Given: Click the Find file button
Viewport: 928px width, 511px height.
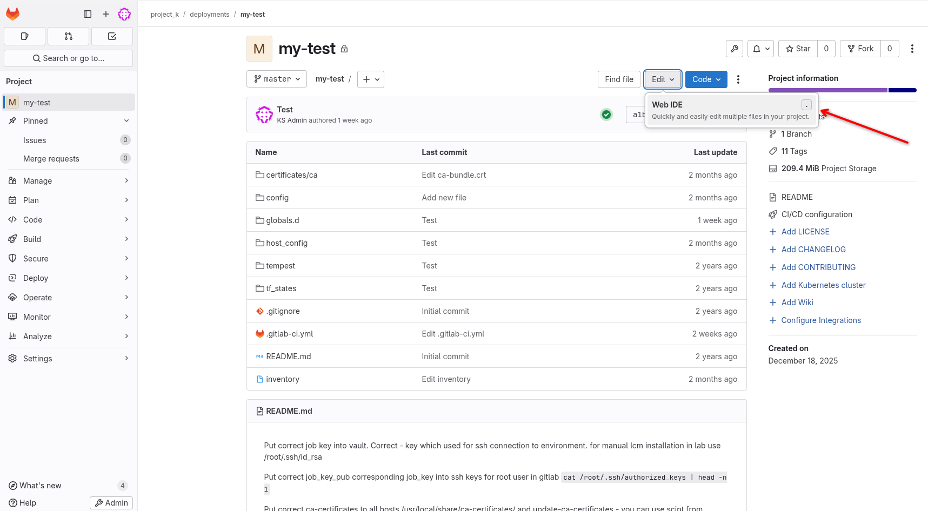Looking at the screenshot, I should coord(619,79).
